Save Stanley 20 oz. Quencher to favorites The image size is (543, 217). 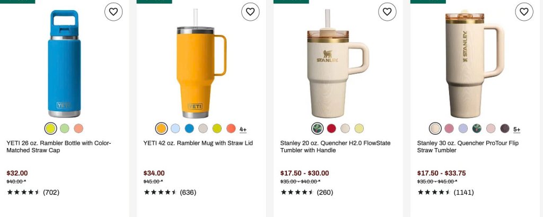387,12
